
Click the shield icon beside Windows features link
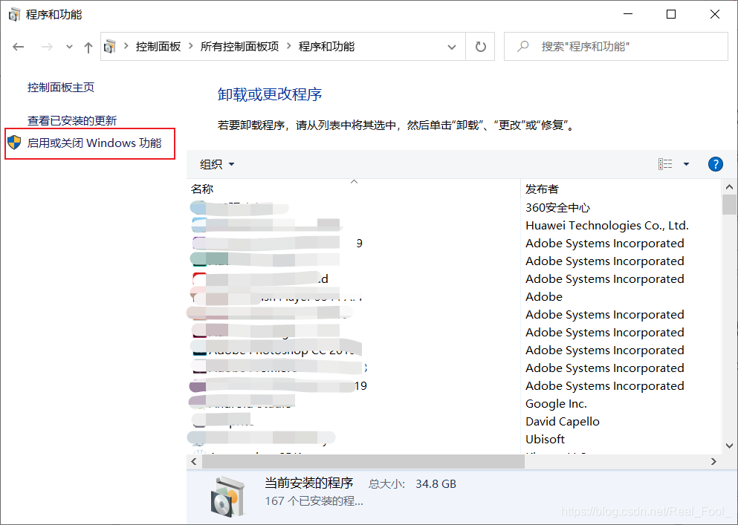pos(13,143)
